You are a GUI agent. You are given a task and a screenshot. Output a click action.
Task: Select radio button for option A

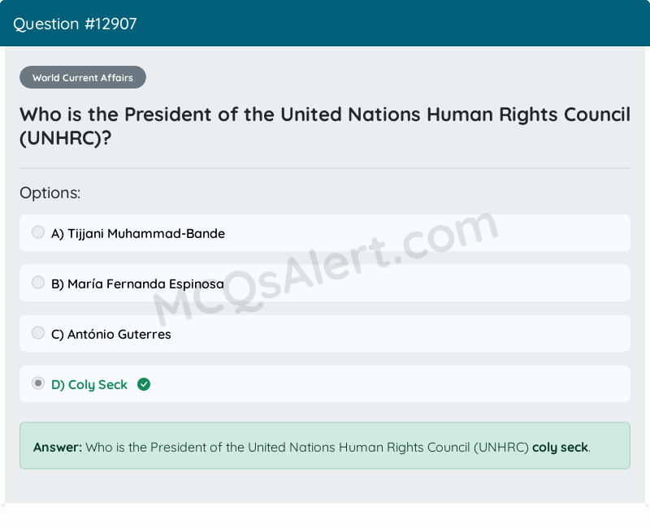tap(37, 232)
